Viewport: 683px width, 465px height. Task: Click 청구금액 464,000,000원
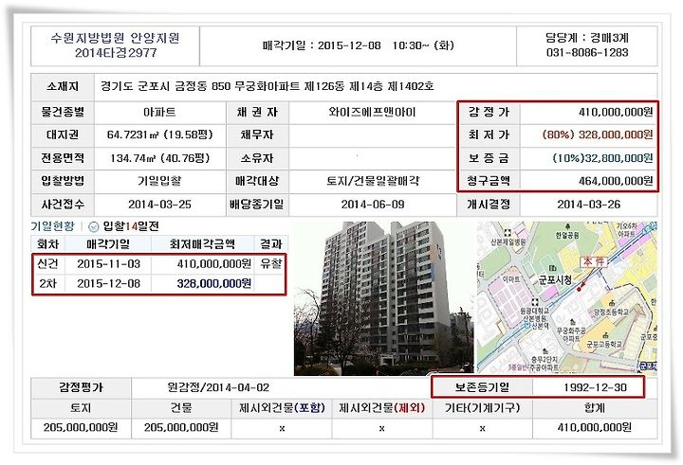[x=616, y=181]
